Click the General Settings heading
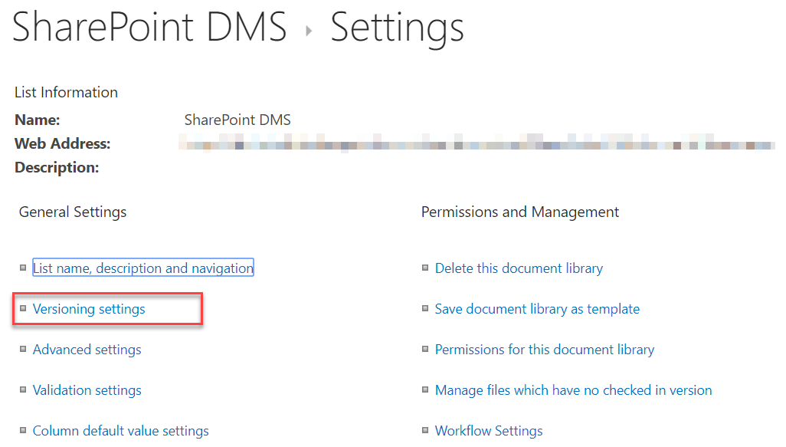786x447 pixels. coord(73,212)
